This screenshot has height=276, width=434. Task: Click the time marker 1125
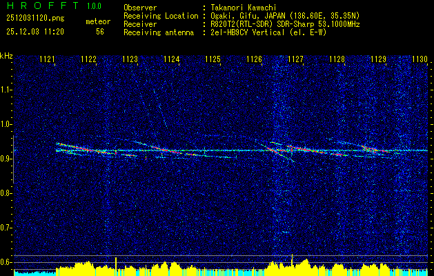pos(213,59)
